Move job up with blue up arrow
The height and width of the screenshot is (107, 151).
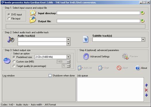pos(146,85)
